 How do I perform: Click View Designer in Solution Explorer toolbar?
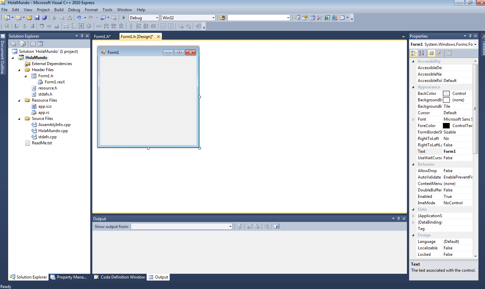[x=40, y=44]
